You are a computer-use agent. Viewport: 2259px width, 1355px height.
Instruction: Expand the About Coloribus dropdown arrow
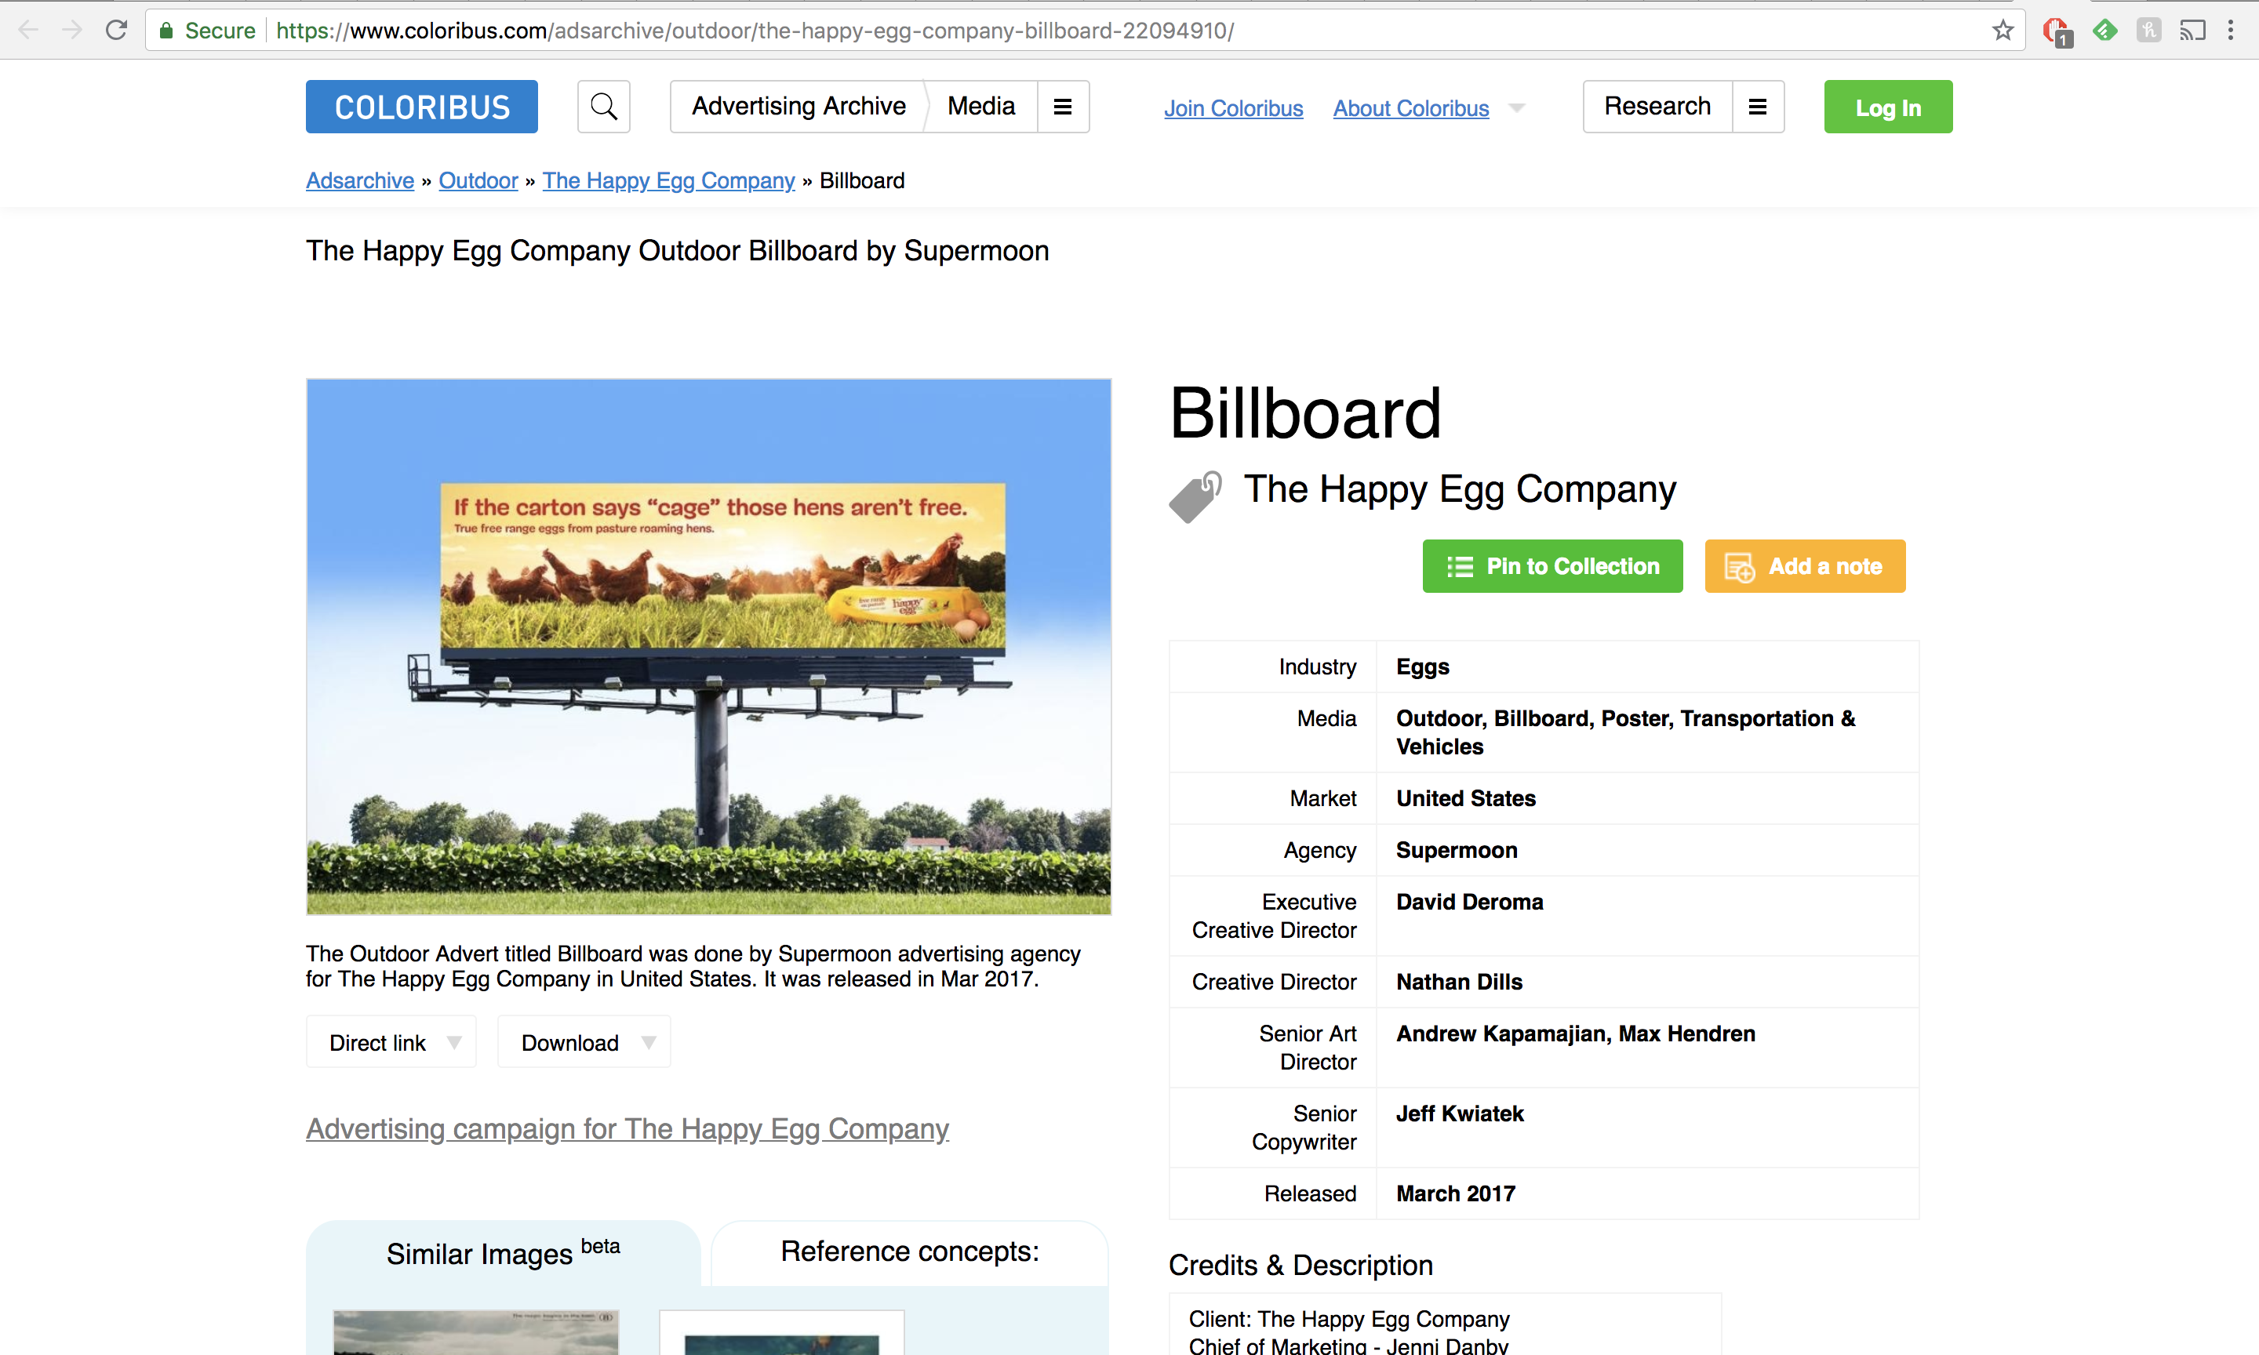pos(1517,109)
